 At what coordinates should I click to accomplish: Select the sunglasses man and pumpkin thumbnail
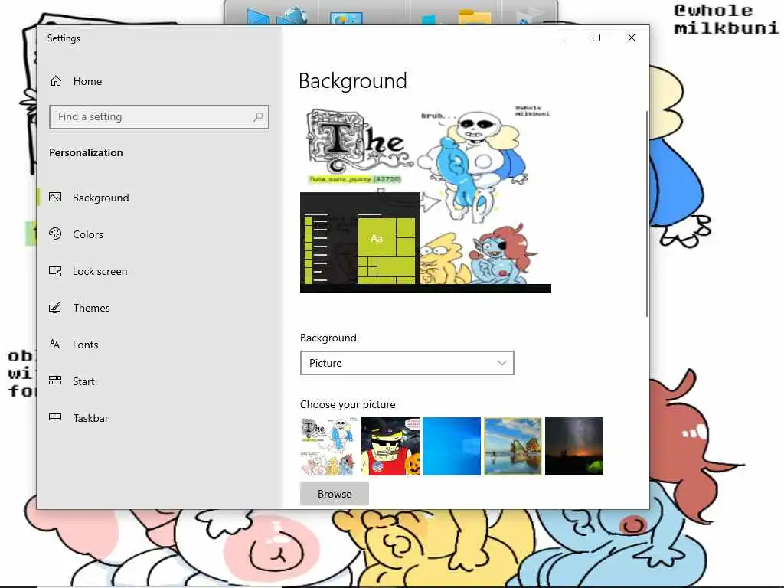pos(390,446)
